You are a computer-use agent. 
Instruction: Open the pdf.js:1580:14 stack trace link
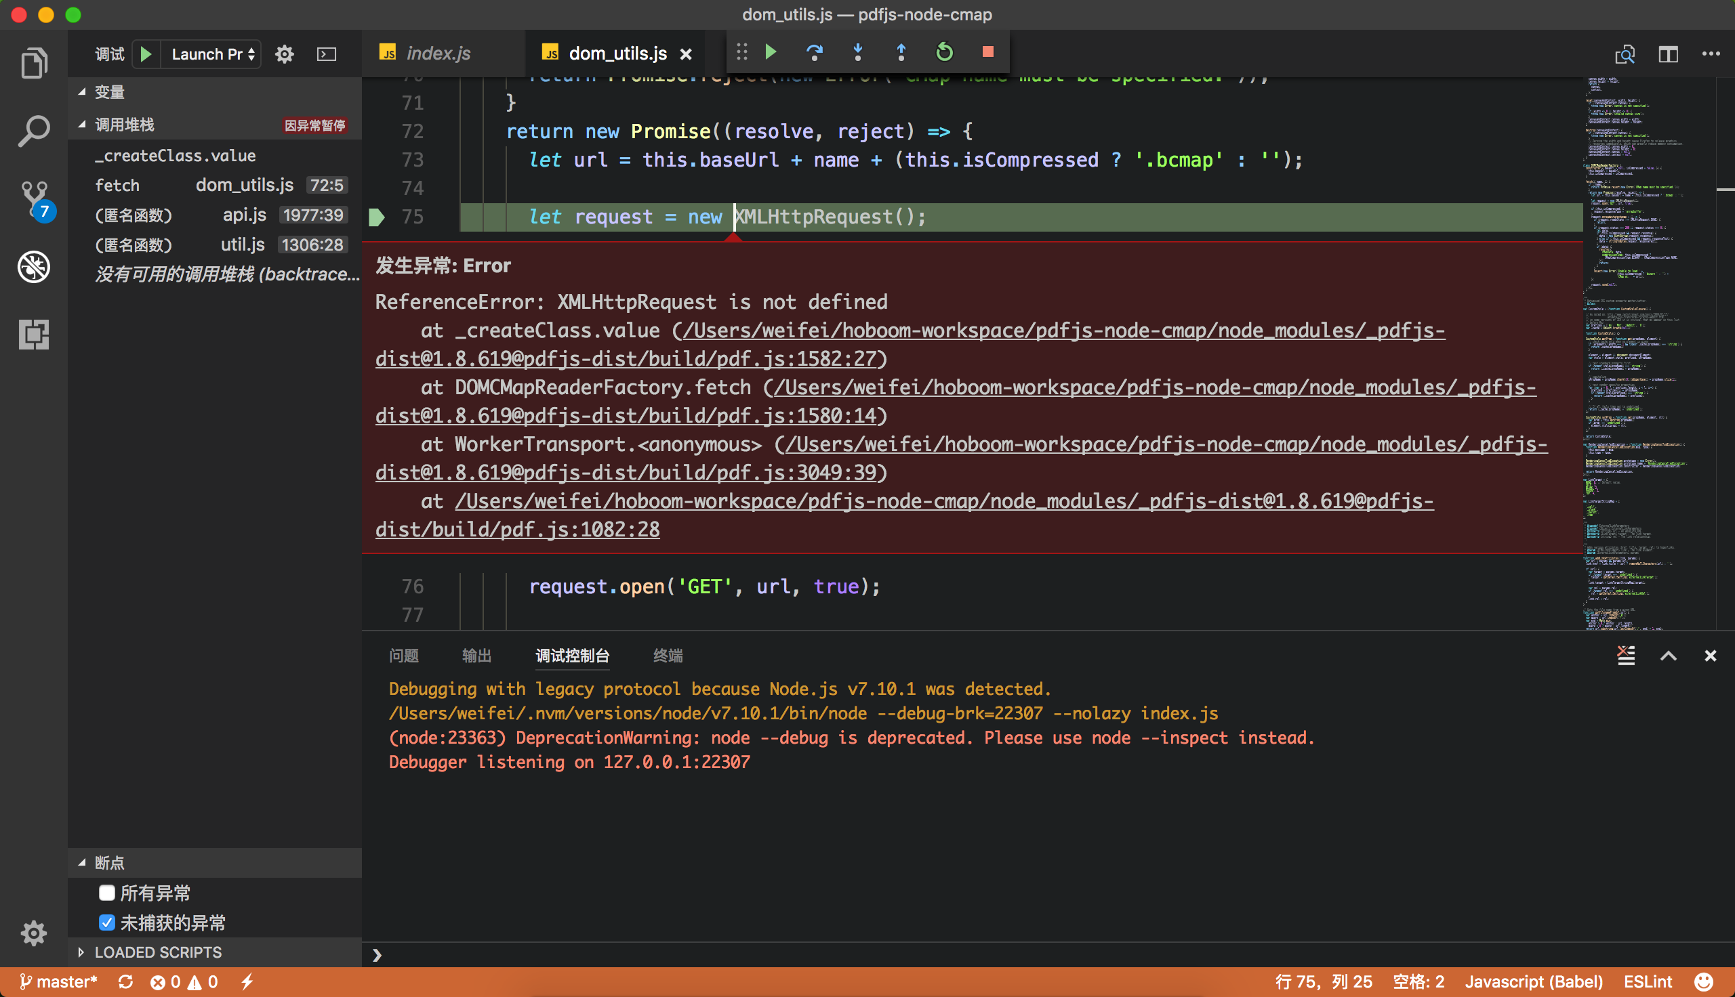click(x=956, y=401)
